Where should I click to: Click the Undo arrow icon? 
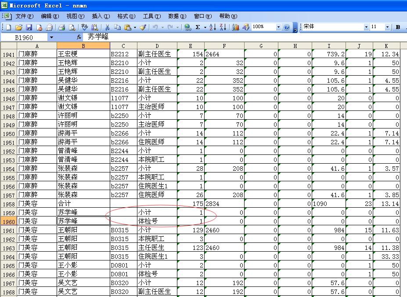(155, 27)
